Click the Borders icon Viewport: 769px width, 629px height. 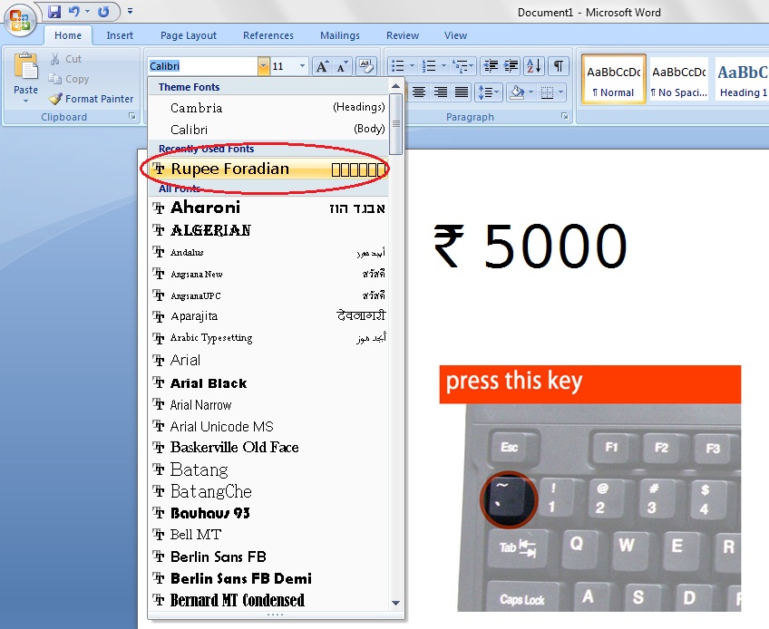tap(548, 92)
